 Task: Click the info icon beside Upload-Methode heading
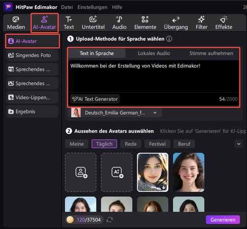point(169,39)
